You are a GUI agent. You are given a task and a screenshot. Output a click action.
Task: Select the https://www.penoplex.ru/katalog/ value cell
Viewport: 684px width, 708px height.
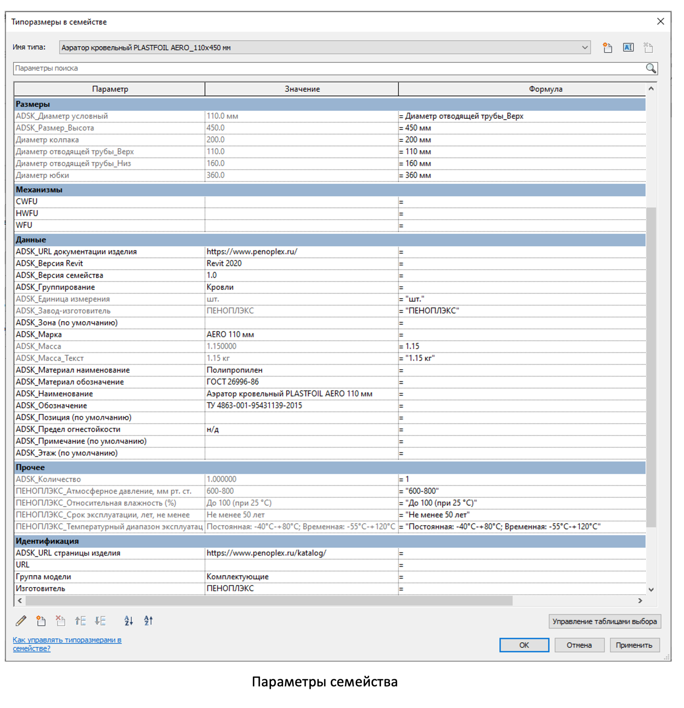coord(302,553)
